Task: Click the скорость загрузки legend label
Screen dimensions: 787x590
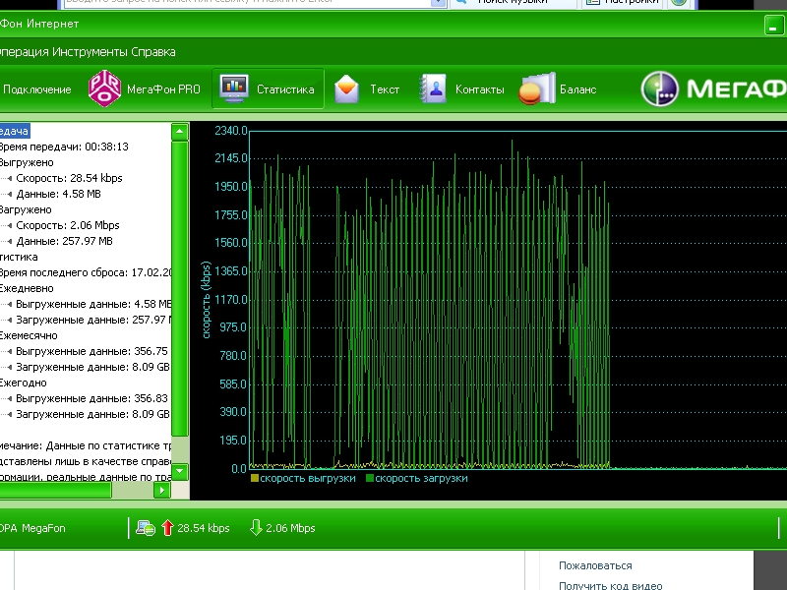Action: coord(421,478)
